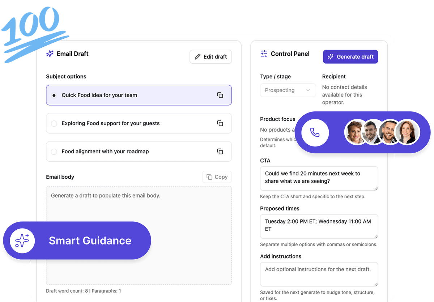The image size is (434, 302).
Task: Click the red-haired woman's avatar
Action: [x=407, y=132]
